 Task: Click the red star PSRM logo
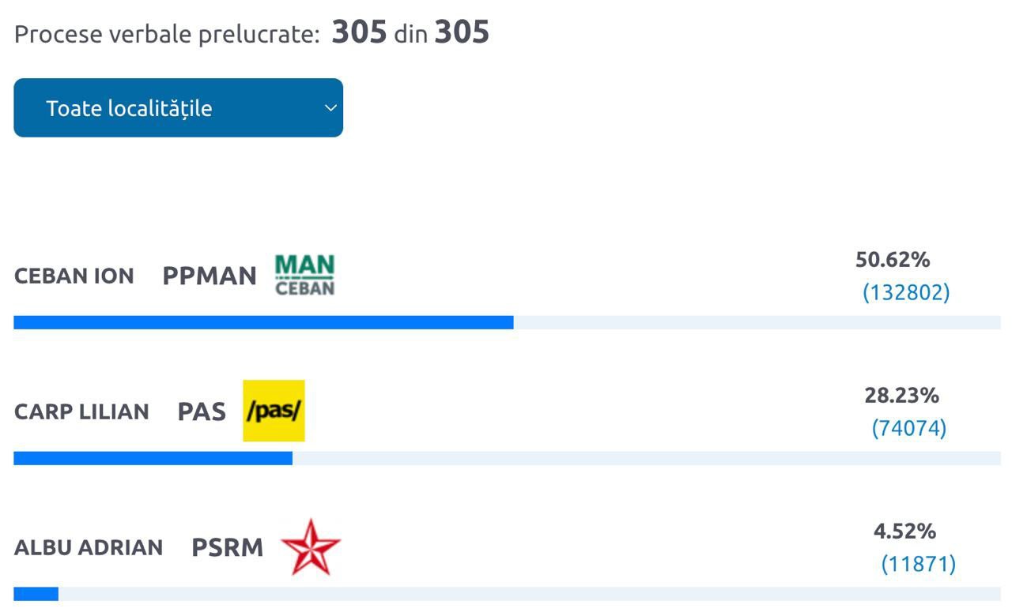click(310, 547)
